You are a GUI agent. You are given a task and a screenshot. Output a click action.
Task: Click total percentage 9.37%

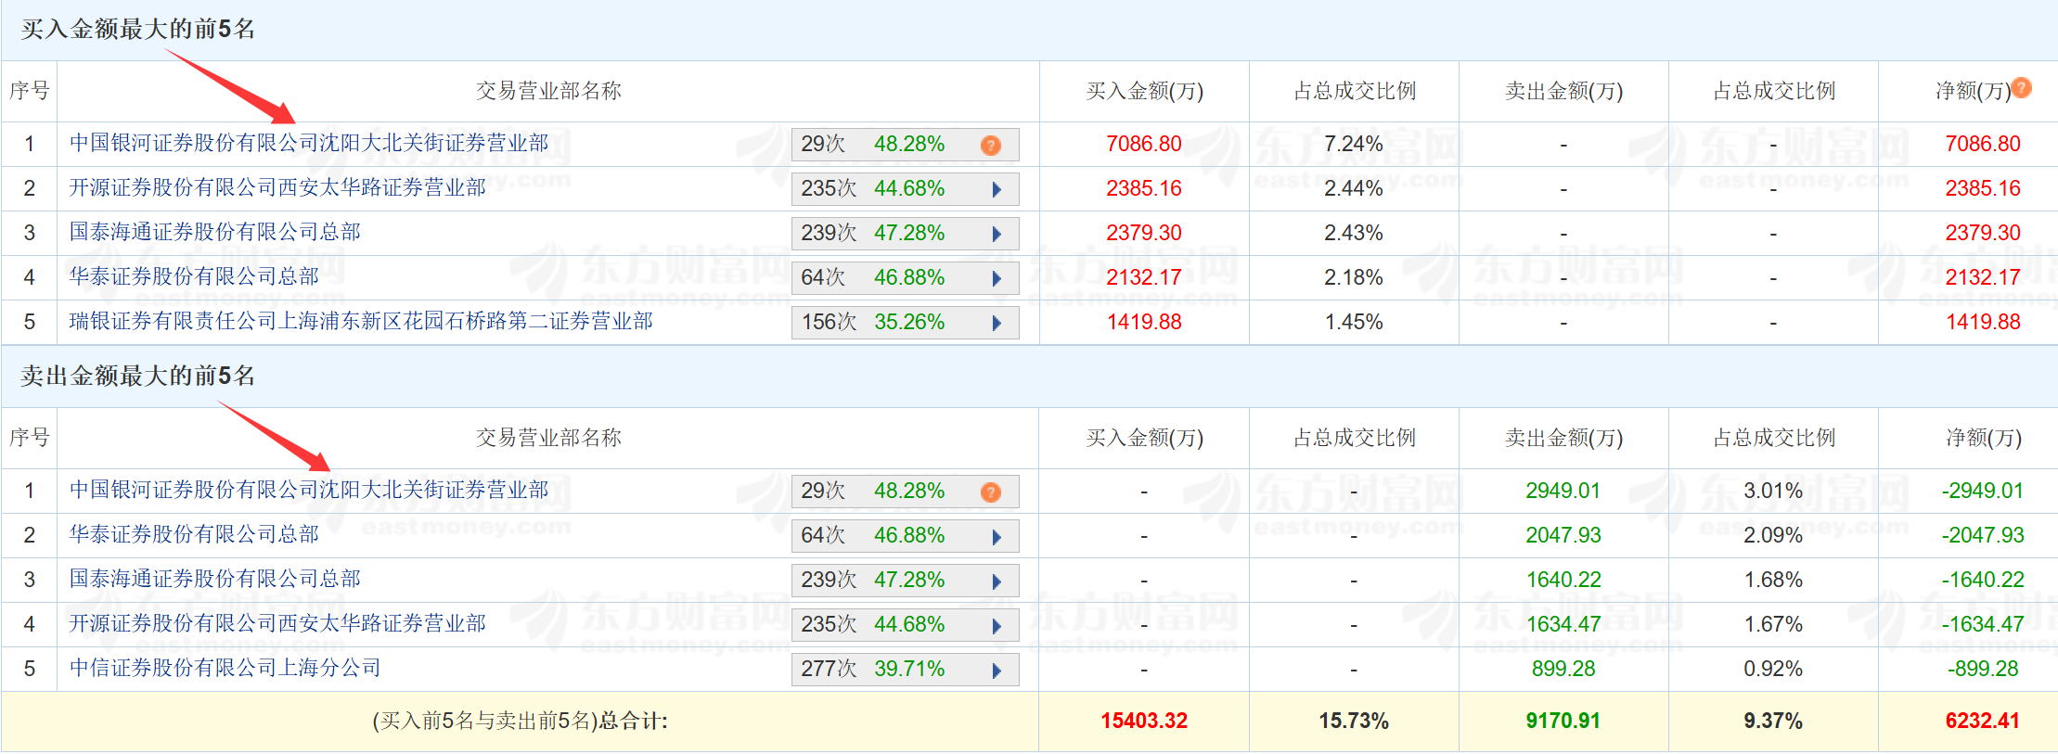pyautogui.click(x=1773, y=721)
